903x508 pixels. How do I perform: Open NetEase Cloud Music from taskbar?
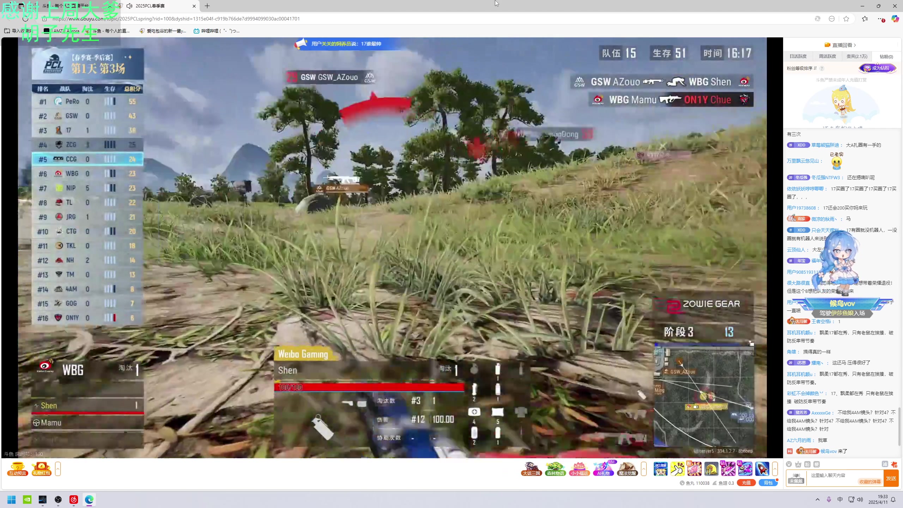tap(74, 500)
